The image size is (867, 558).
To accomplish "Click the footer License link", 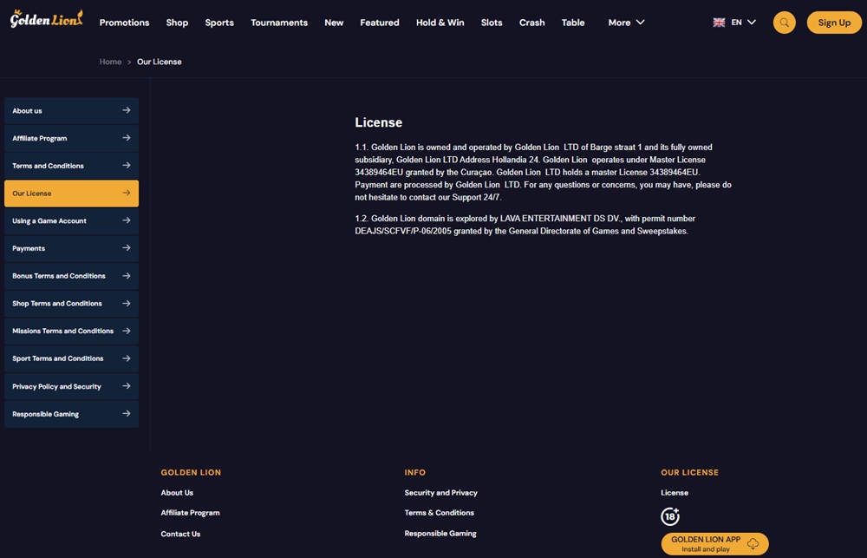I will coord(675,493).
